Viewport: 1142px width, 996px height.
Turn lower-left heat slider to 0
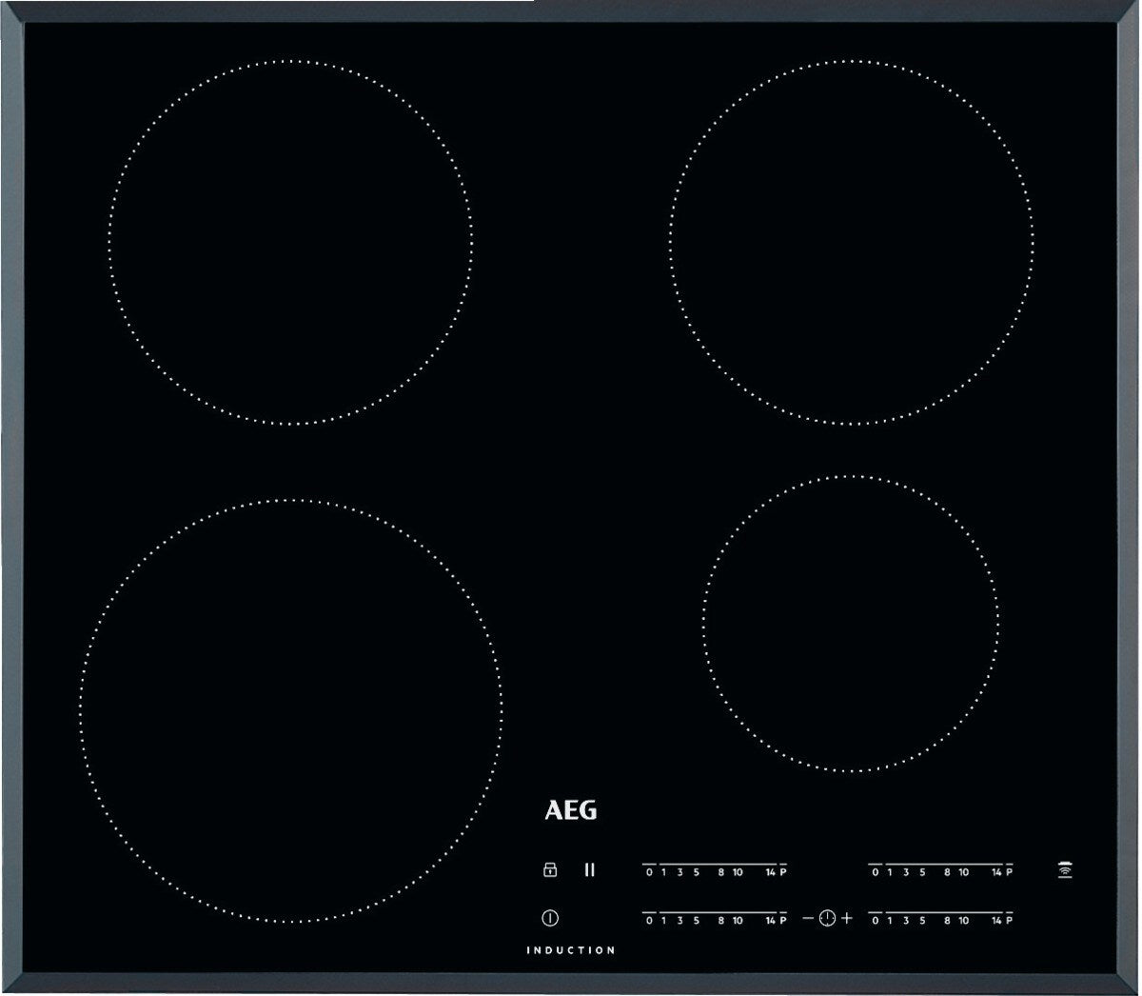click(x=649, y=921)
